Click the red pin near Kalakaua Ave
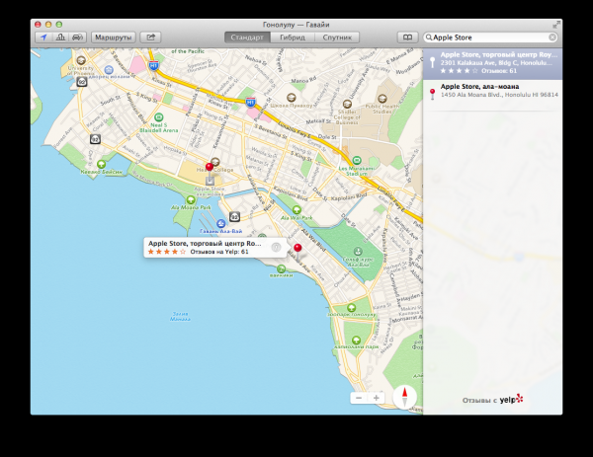This screenshot has width=593, height=457. click(297, 249)
